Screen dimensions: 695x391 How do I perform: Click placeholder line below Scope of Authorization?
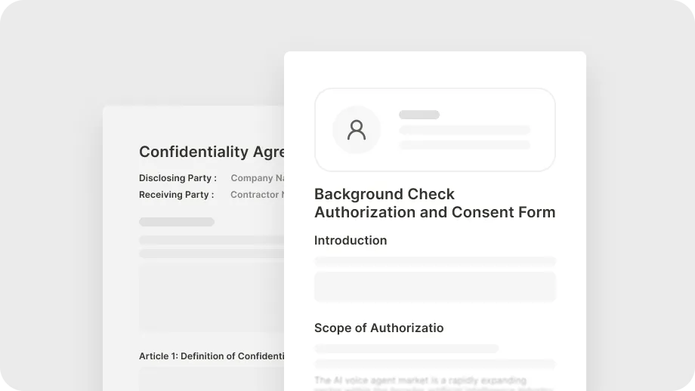406,349
